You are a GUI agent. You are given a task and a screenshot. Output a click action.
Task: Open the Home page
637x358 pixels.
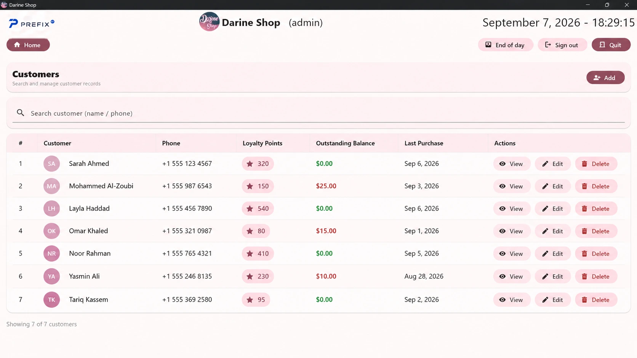pos(28,45)
